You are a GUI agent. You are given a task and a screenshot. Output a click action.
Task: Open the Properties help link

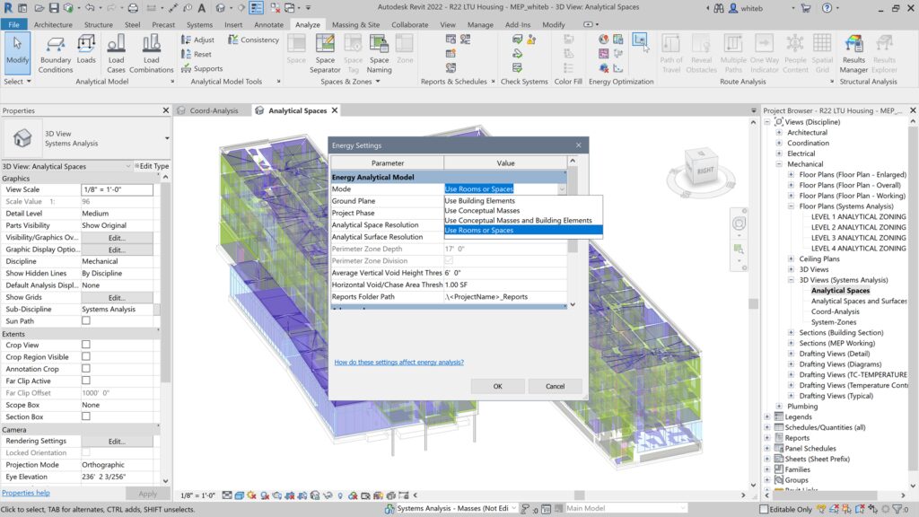[26, 493]
